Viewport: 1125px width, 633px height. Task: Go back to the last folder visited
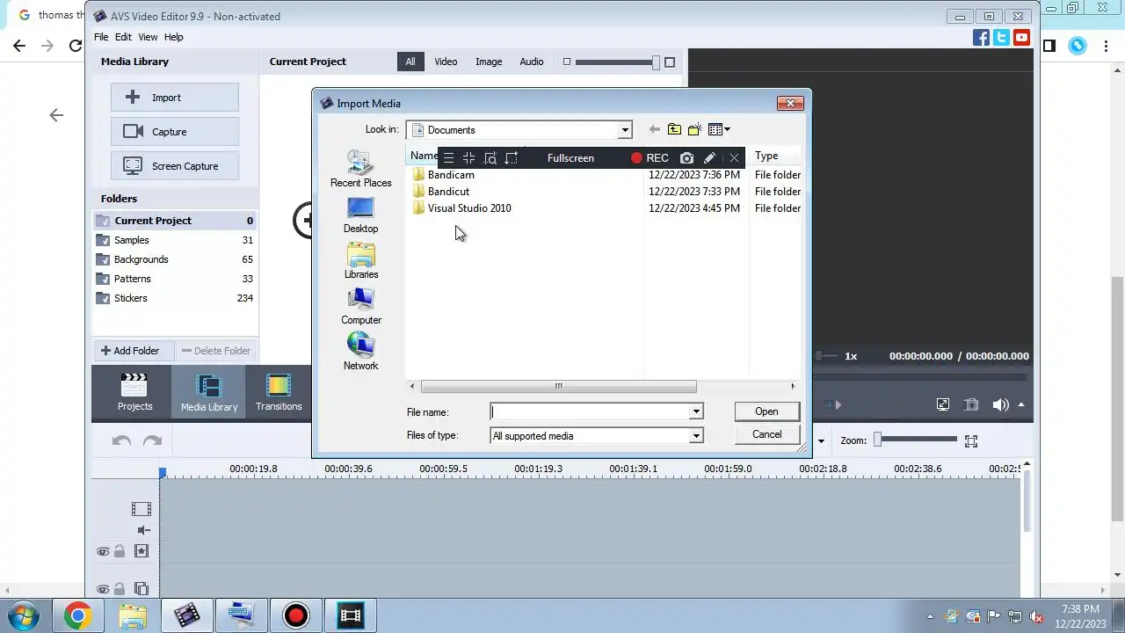pyautogui.click(x=654, y=130)
